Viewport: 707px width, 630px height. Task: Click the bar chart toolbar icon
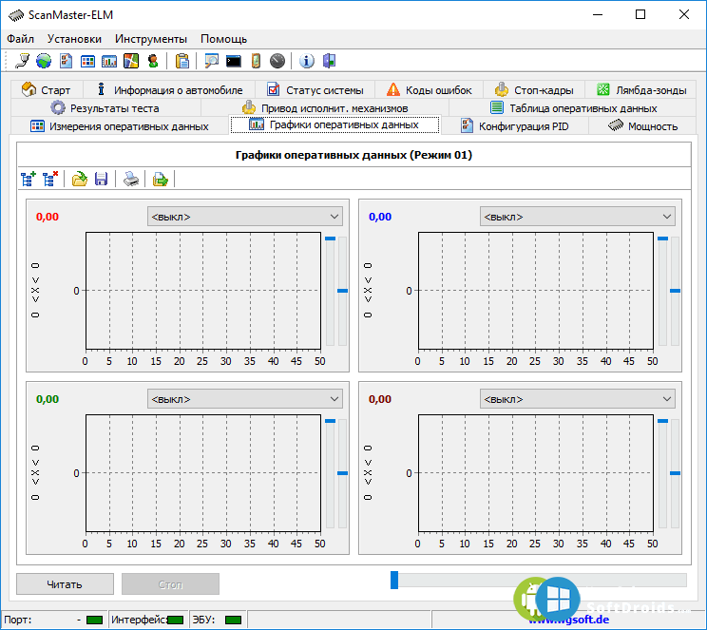(109, 61)
